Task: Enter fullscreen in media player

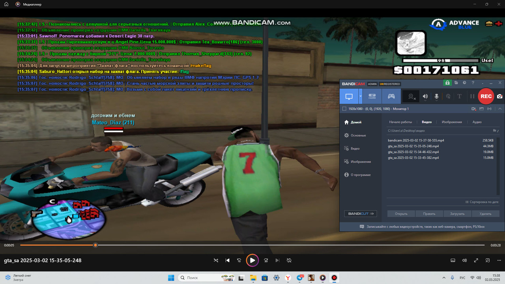Action: point(476,260)
